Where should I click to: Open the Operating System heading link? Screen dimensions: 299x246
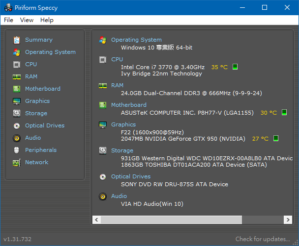pyautogui.click(x=136, y=40)
